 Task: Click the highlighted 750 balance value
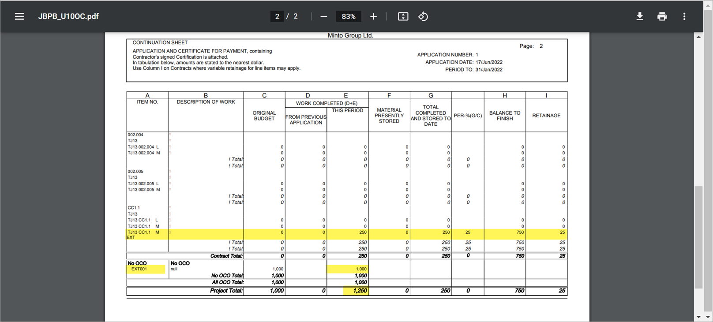[x=520, y=232]
